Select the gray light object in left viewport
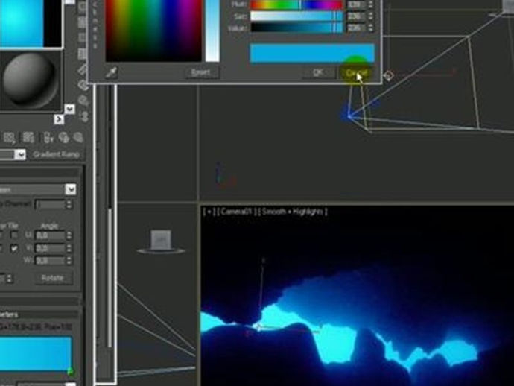514x386 pixels. 161,241
